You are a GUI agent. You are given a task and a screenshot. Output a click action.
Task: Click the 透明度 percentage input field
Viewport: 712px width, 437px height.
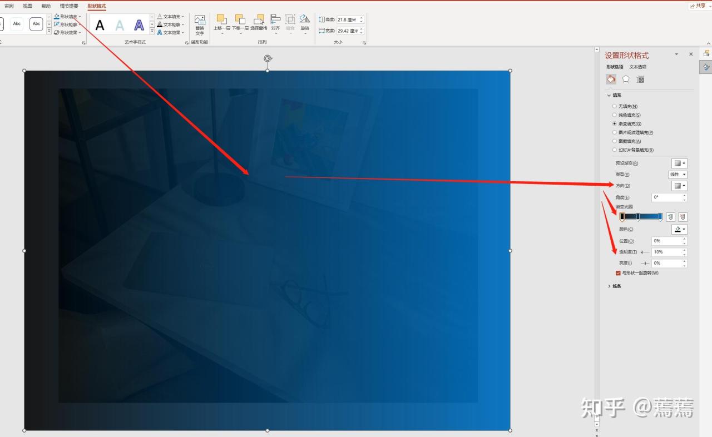[666, 252]
